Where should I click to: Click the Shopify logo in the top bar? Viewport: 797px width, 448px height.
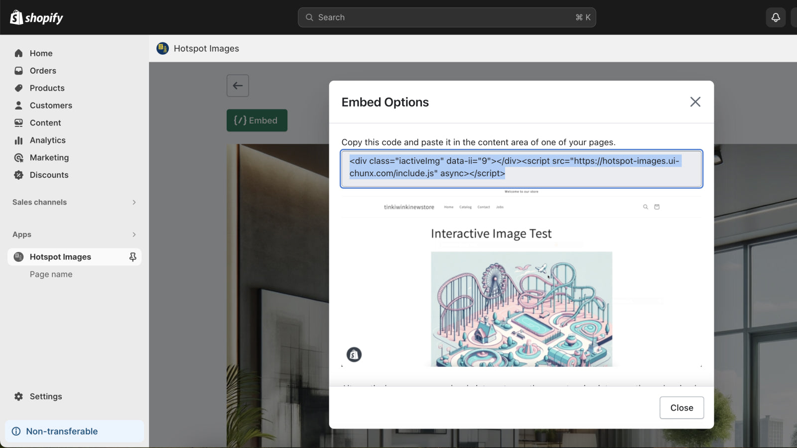35,17
